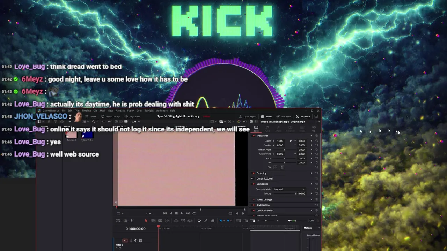This screenshot has width=447, height=251.
Task: Open the Sound Library
Action: (110, 116)
